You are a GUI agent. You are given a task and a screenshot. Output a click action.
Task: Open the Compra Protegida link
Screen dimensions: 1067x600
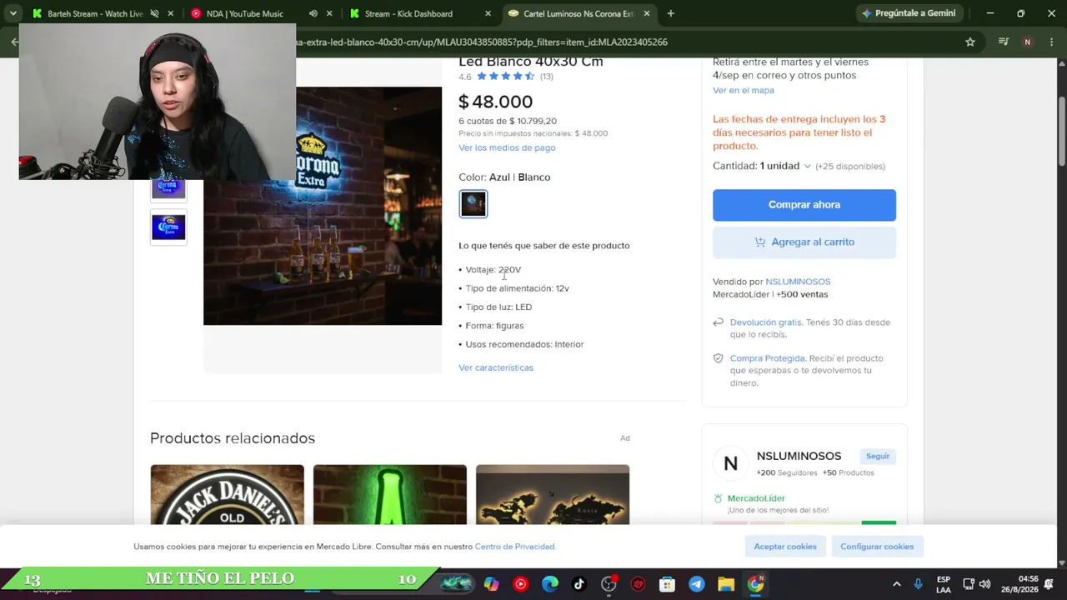tap(768, 358)
